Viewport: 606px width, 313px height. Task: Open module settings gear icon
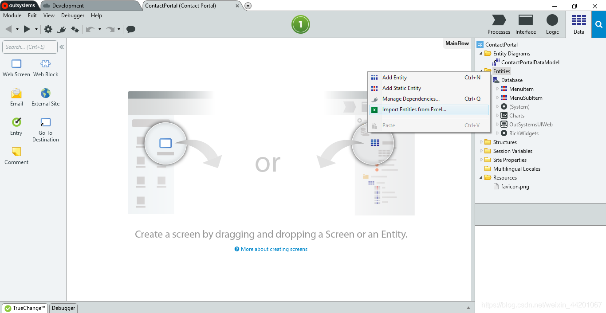click(48, 29)
